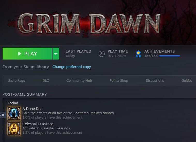This screenshot has height=142, width=196.
Task: Click the achievements ribbon medal icon
Action: [138, 54]
